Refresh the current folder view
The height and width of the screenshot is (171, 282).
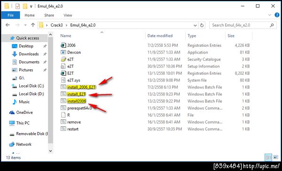pos(202,25)
